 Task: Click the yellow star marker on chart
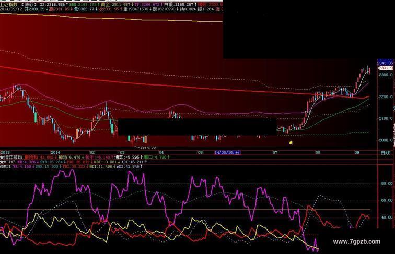tap(291, 142)
